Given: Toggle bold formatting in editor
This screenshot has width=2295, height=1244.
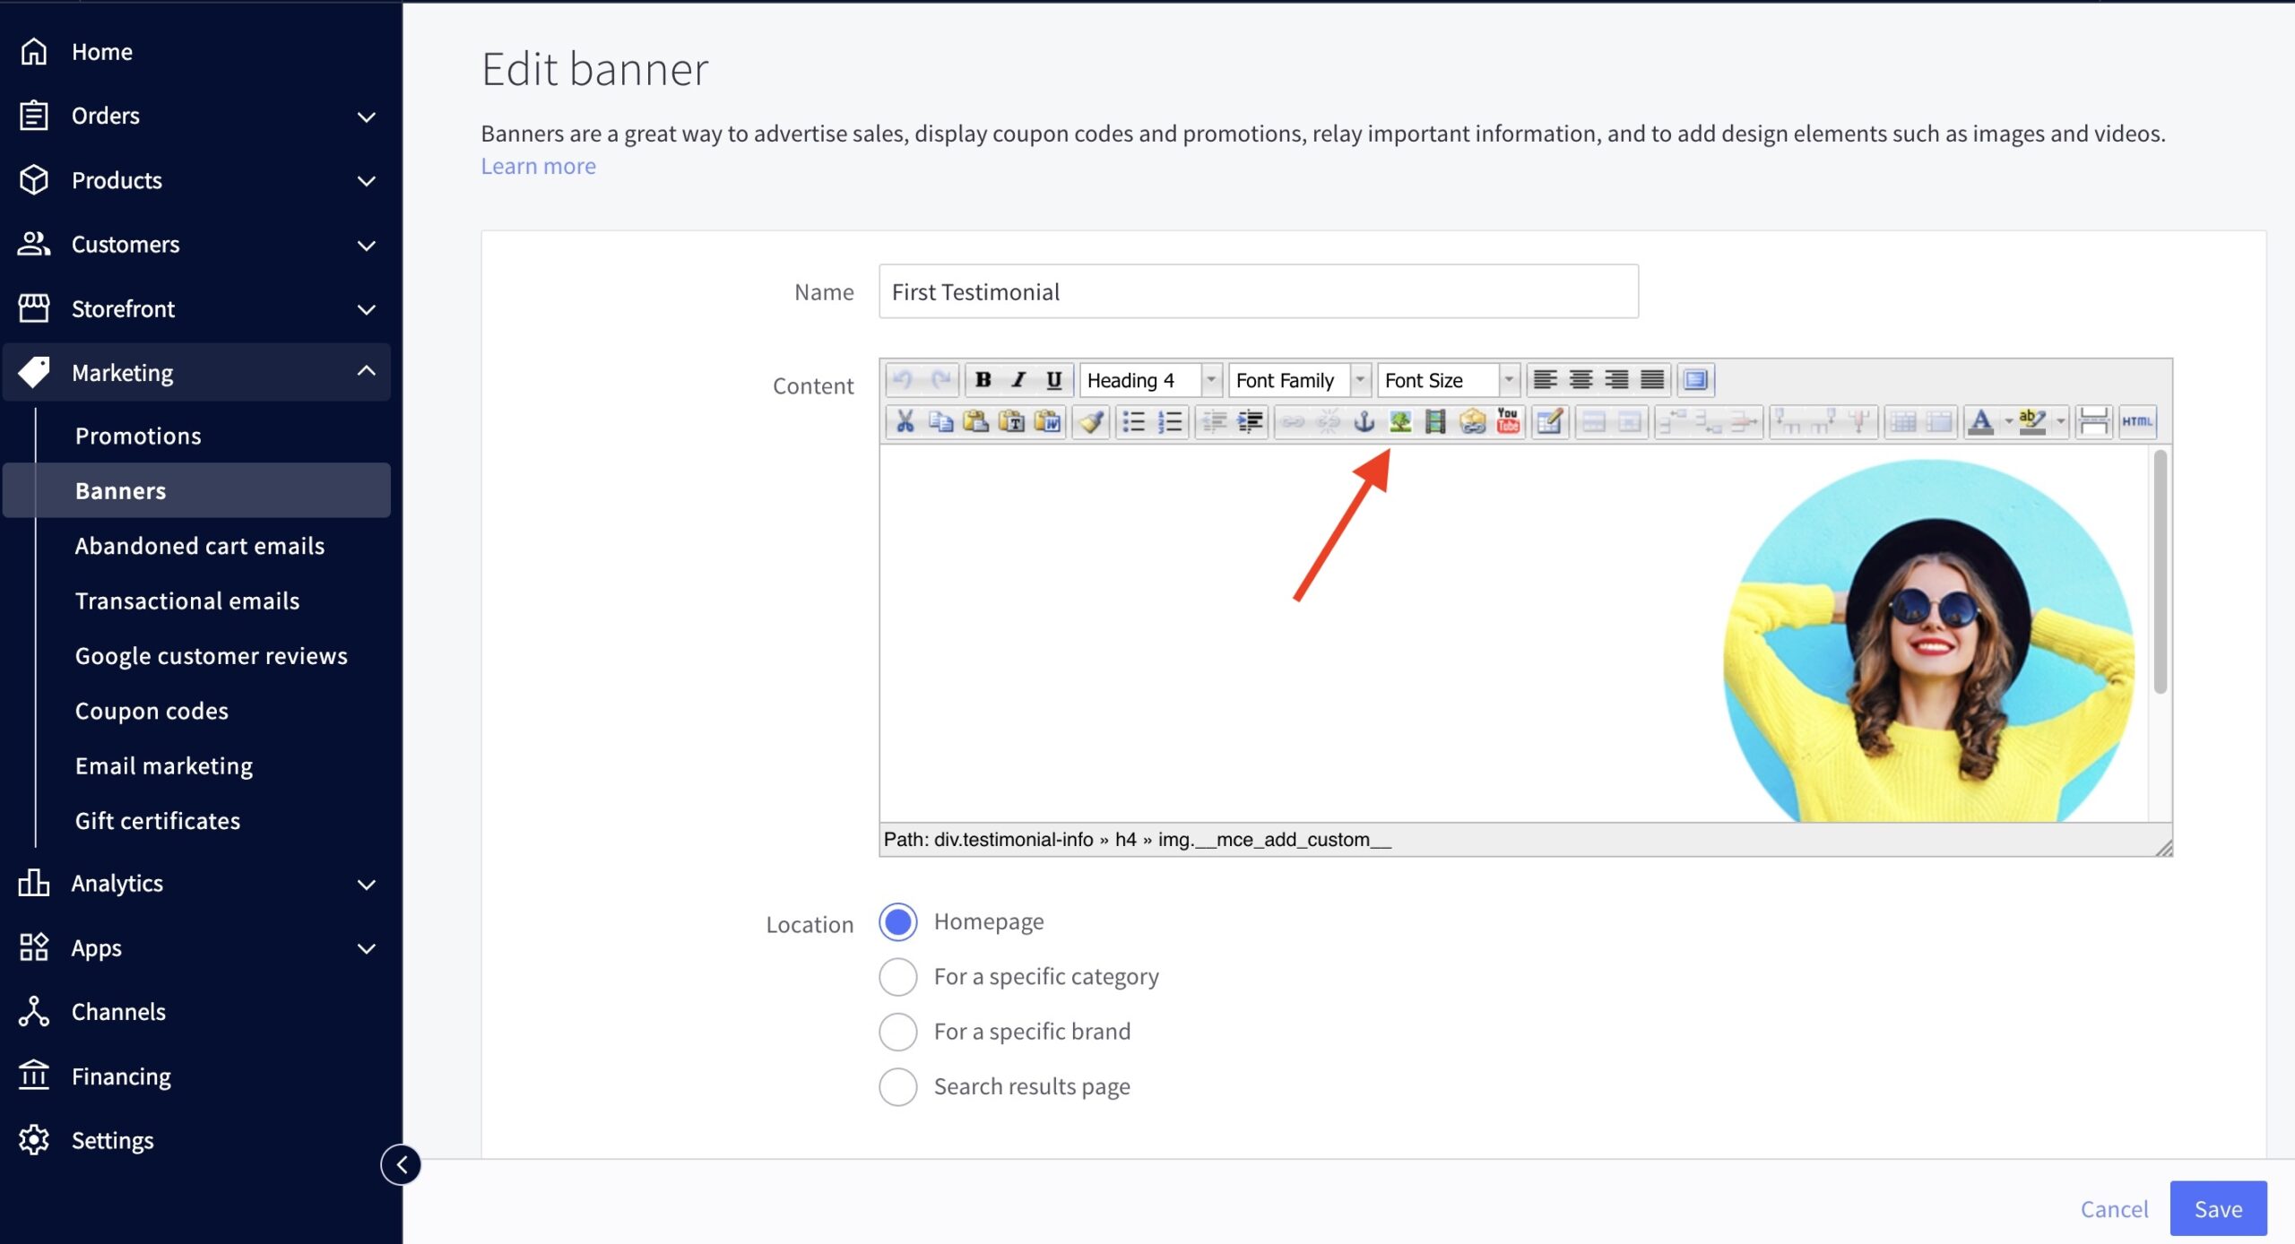Looking at the screenshot, I should pyautogui.click(x=983, y=380).
